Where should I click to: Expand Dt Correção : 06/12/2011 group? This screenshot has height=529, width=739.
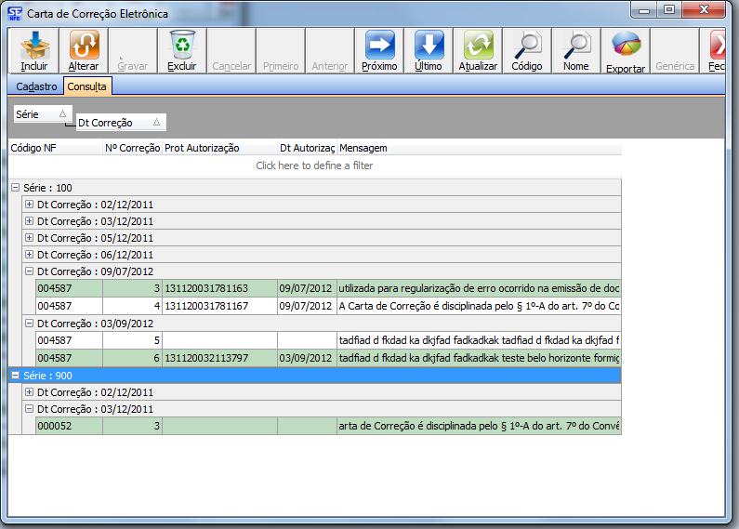pos(29,255)
